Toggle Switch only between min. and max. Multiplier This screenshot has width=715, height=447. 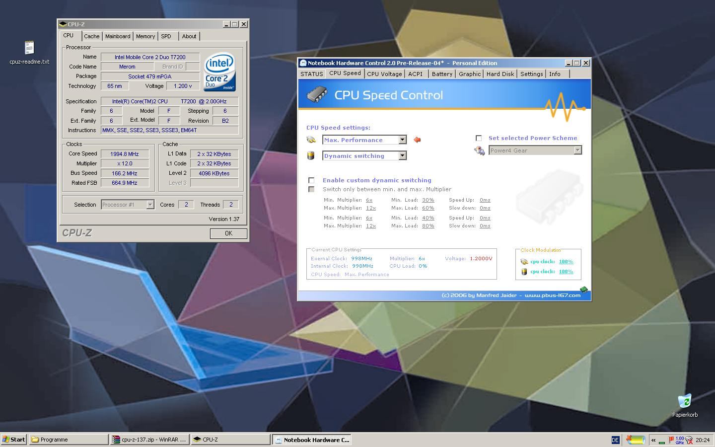[x=311, y=189]
